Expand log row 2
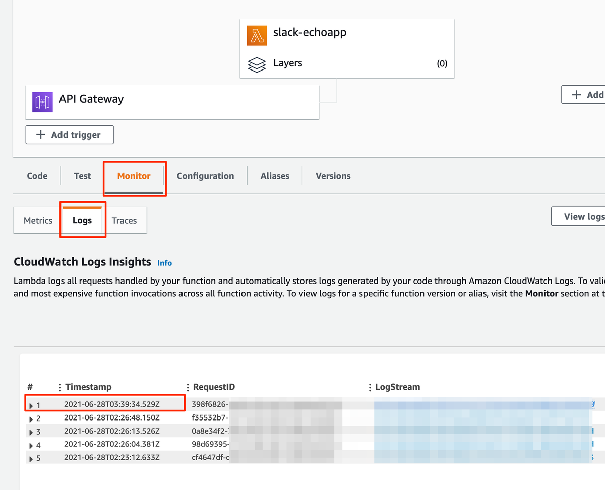Screen dimensions: 605x490 click(32, 418)
